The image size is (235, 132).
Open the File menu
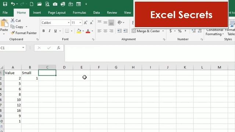click(5, 13)
